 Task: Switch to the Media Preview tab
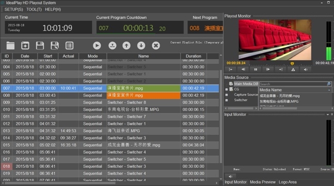(263, 182)
